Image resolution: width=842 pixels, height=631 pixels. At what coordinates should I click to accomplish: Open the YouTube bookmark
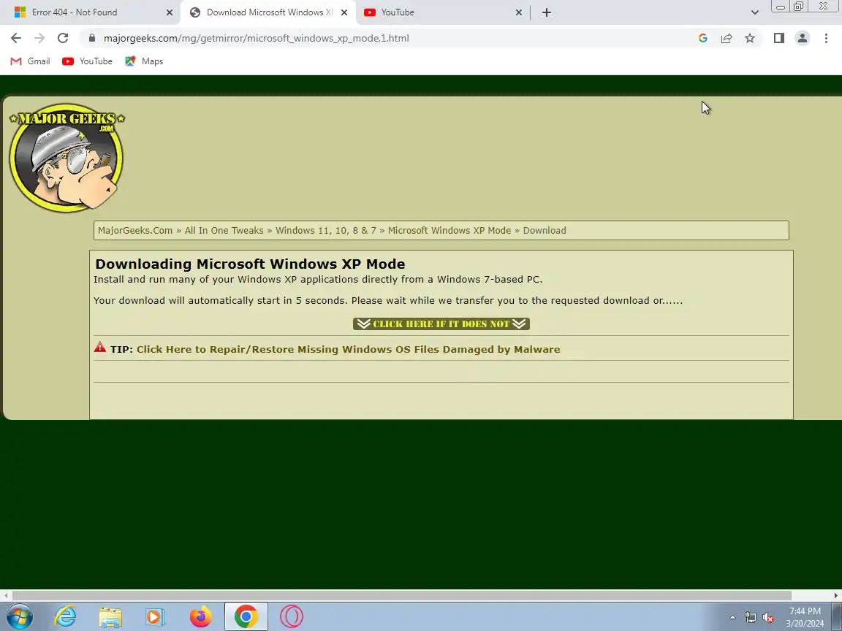tap(88, 61)
